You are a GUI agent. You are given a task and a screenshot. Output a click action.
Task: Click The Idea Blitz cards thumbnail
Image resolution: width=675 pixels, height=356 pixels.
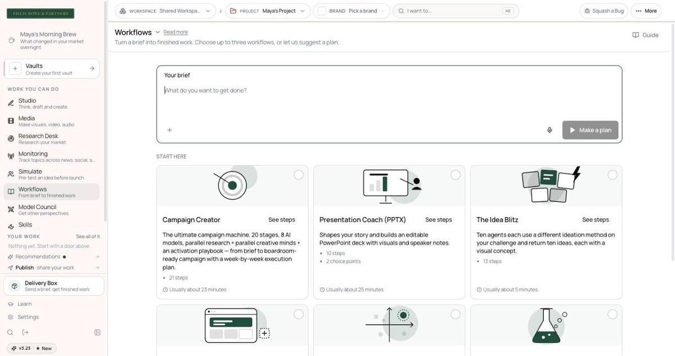546,186
